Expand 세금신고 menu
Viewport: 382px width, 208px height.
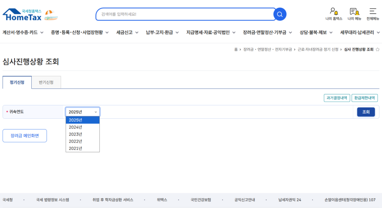point(127,32)
